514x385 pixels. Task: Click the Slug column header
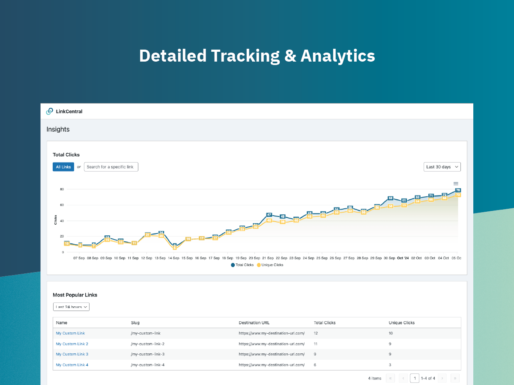[x=135, y=323]
